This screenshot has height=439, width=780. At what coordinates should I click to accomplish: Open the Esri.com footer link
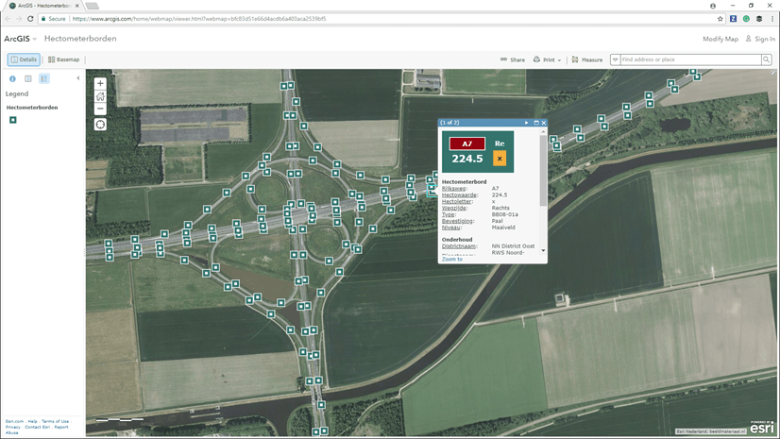pos(14,421)
